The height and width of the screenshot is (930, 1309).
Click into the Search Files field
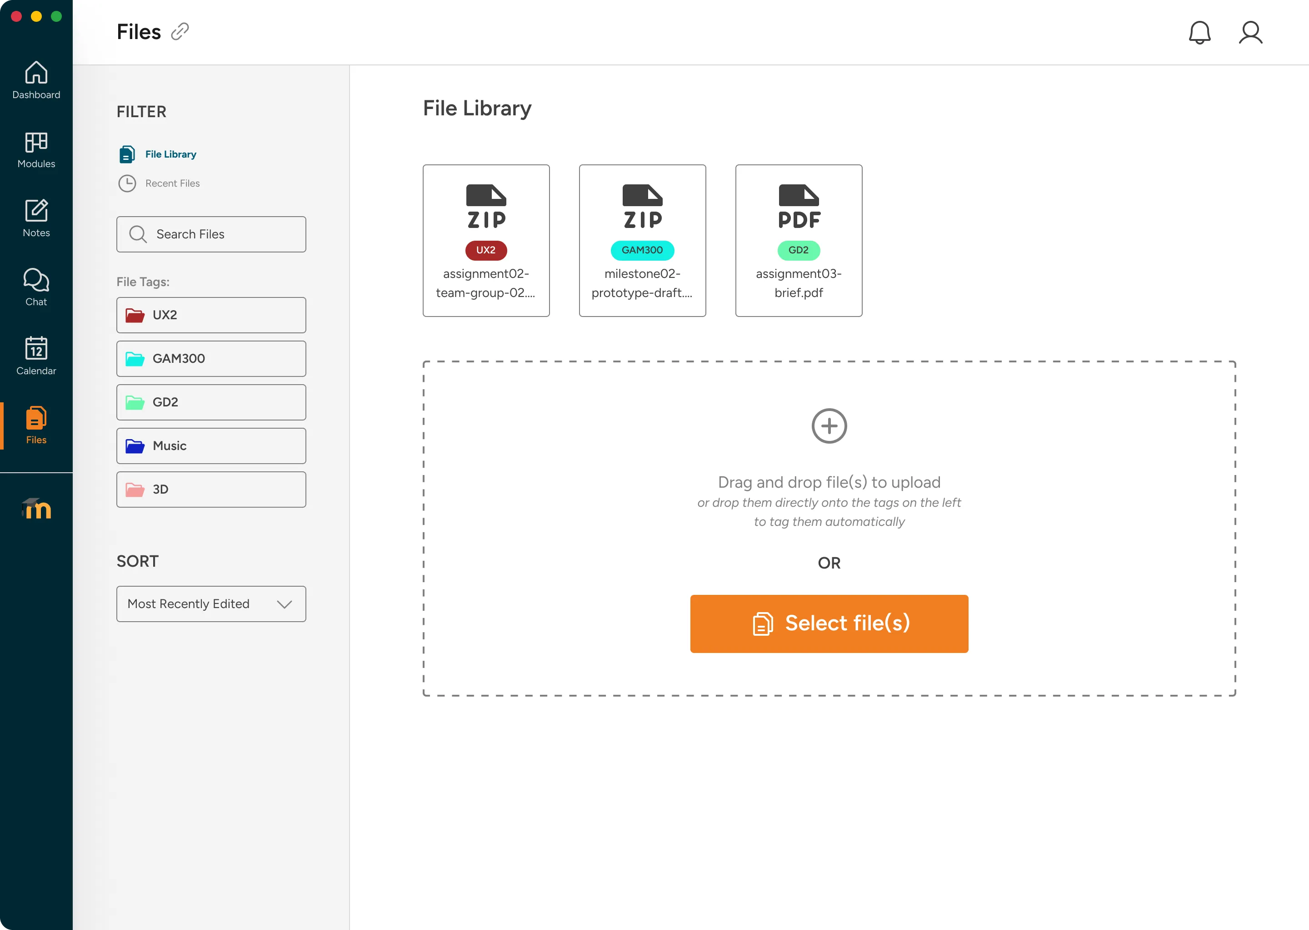click(x=211, y=234)
